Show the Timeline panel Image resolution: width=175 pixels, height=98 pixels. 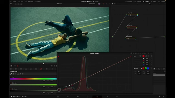(138, 1)
